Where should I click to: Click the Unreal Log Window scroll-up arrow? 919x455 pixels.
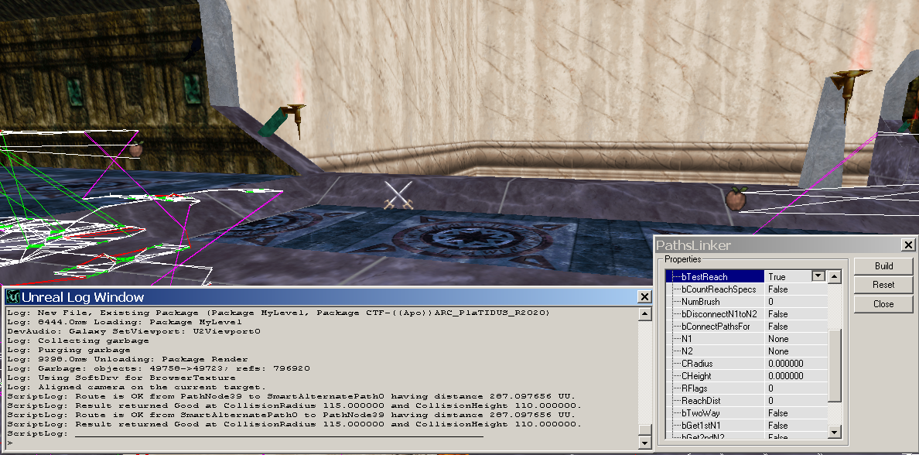point(644,313)
